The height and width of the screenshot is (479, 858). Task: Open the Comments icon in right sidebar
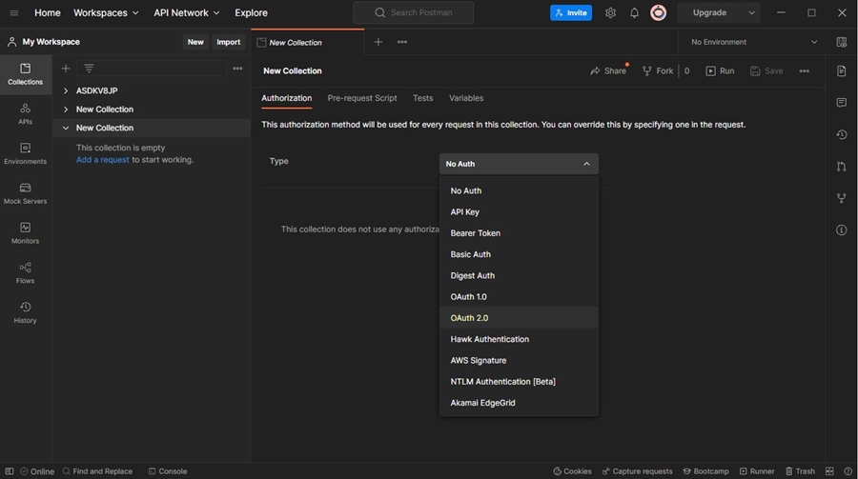tap(842, 103)
